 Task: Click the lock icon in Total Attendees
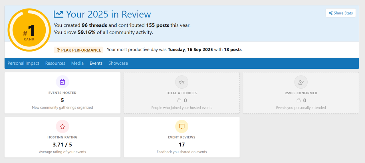pos(179,100)
